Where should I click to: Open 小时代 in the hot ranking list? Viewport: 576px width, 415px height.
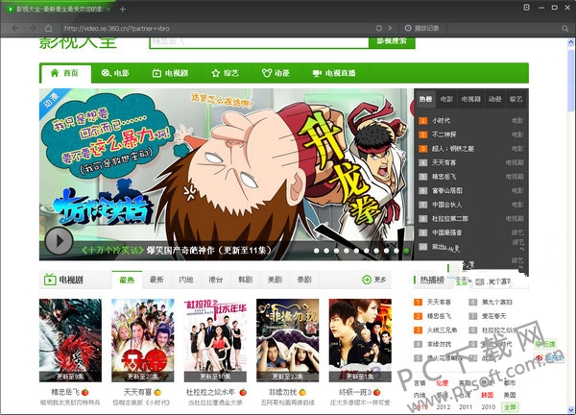point(441,121)
